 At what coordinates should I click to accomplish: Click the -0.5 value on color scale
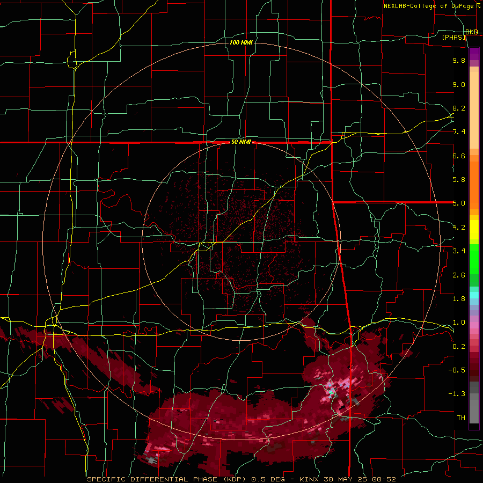click(x=457, y=370)
